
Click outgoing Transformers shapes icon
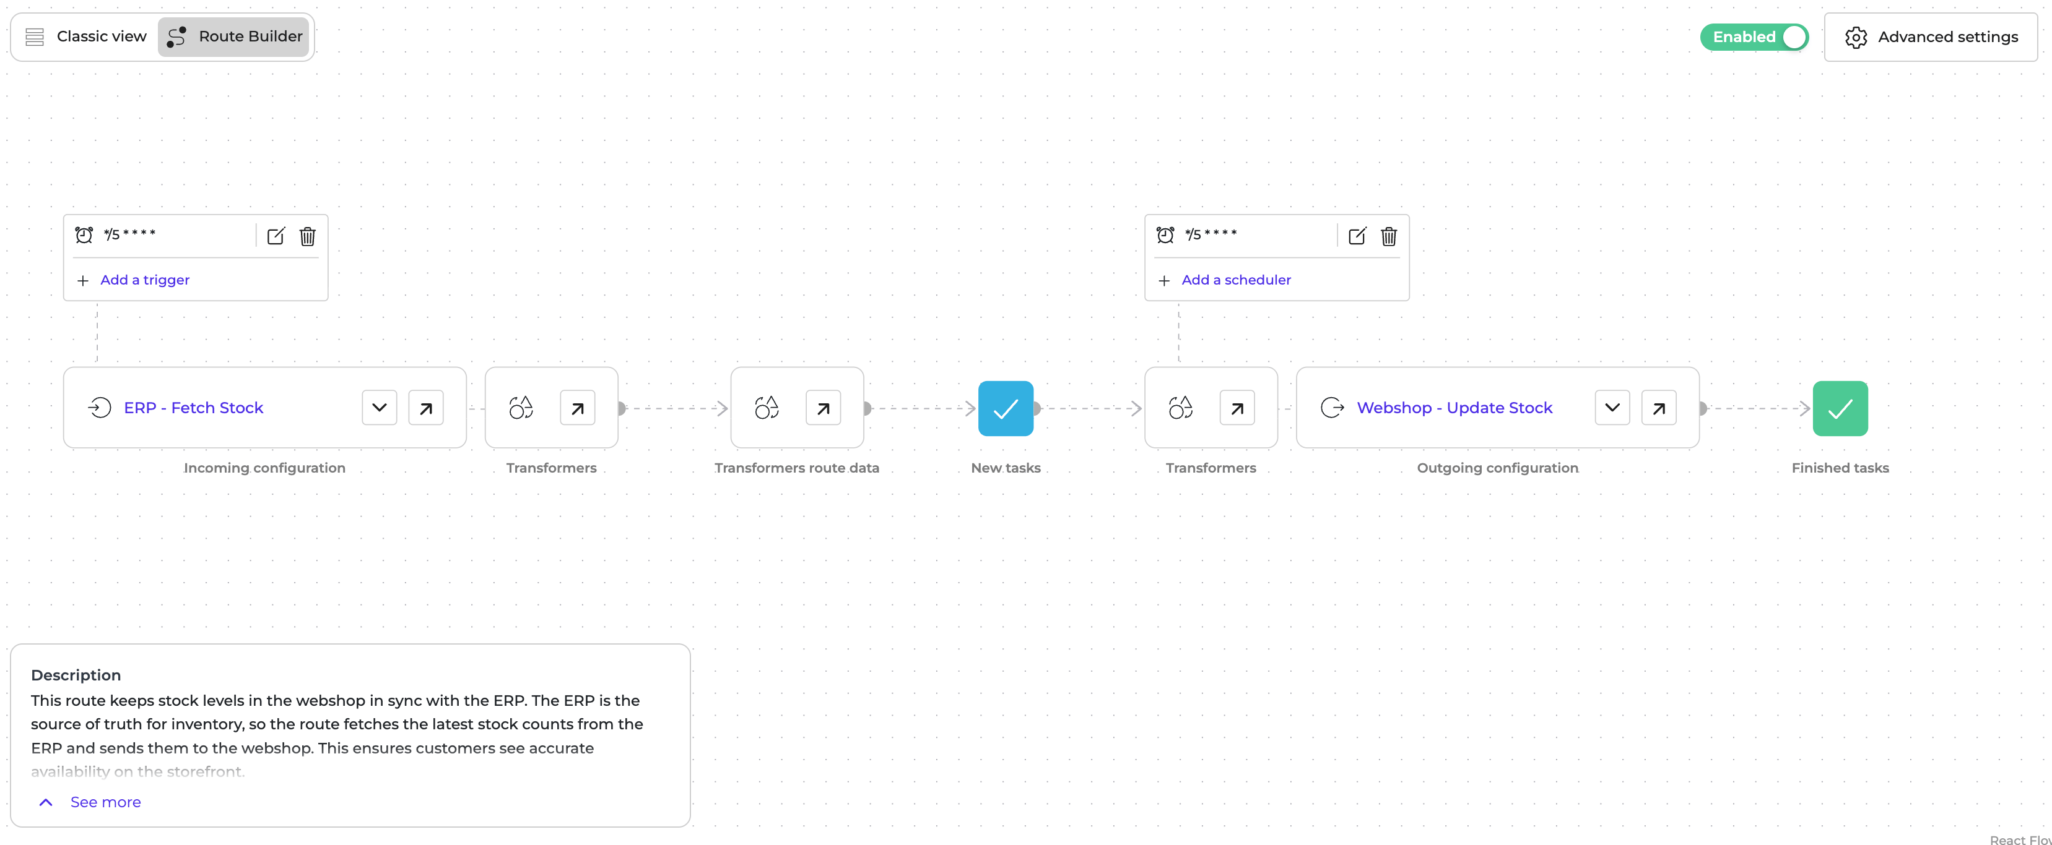[x=1181, y=408]
